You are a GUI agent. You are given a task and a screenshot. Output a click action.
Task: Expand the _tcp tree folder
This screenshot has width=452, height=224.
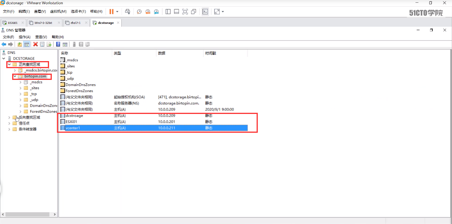tap(20, 94)
